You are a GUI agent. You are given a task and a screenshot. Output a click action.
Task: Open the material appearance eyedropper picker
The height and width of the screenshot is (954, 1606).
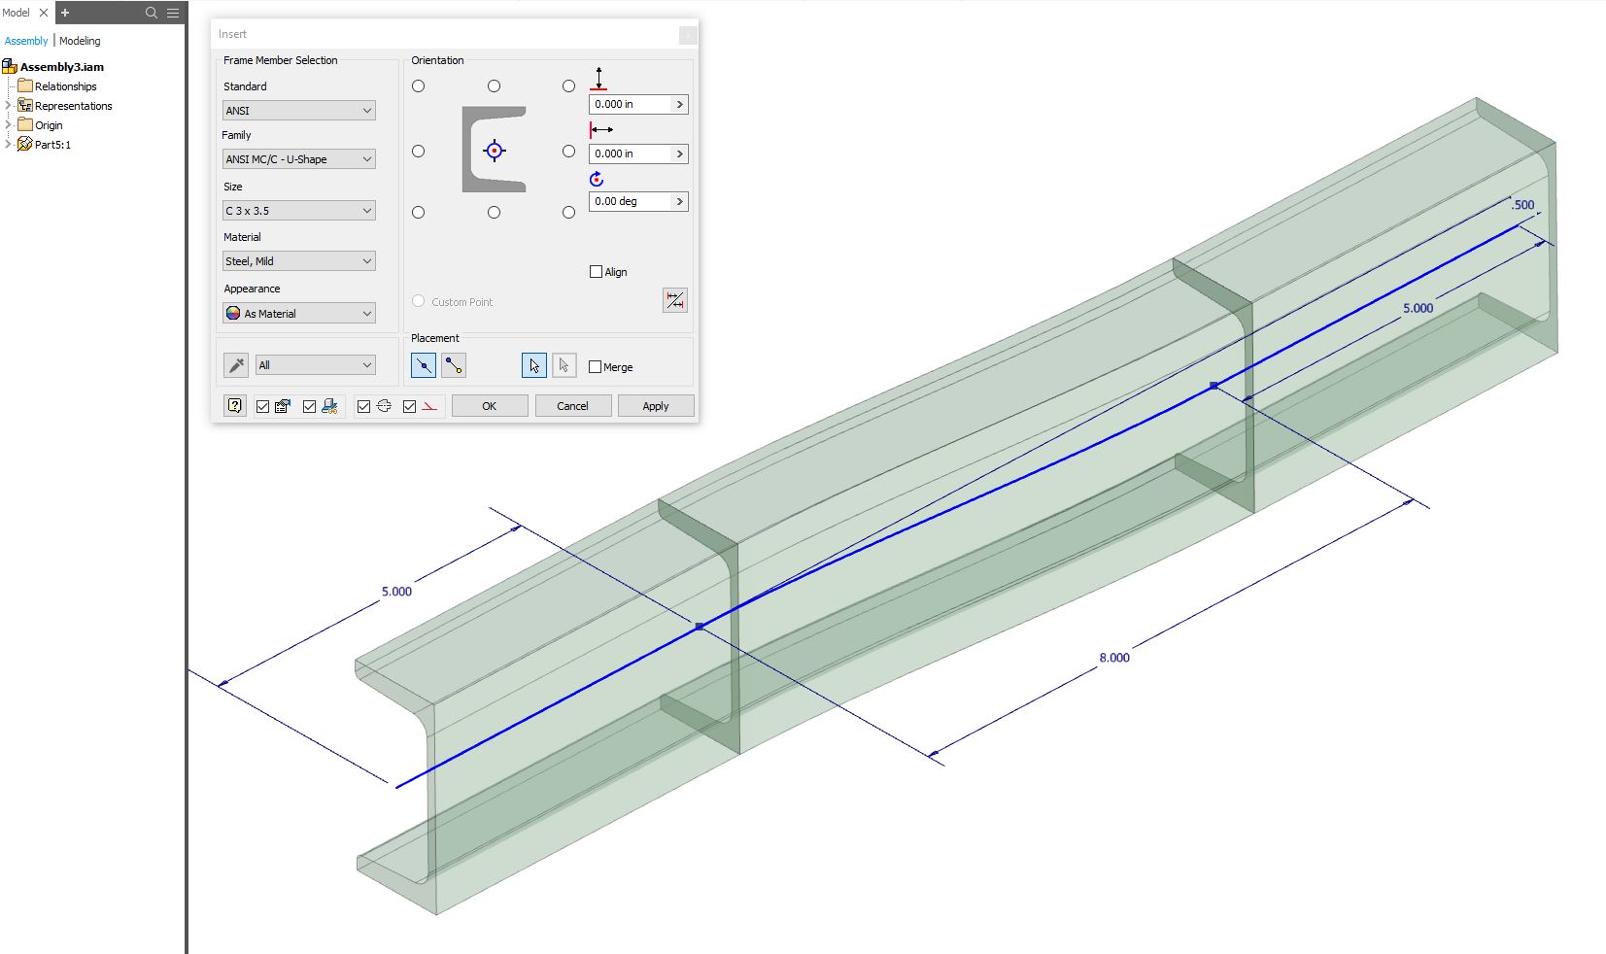click(x=234, y=364)
